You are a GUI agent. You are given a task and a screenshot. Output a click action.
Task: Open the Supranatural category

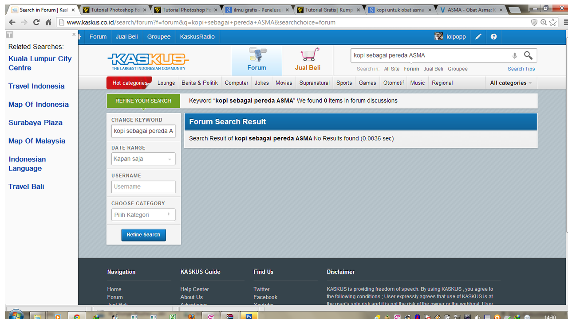(315, 83)
